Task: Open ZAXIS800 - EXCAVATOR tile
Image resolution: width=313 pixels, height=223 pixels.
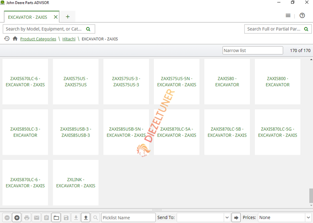Action: point(278,82)
